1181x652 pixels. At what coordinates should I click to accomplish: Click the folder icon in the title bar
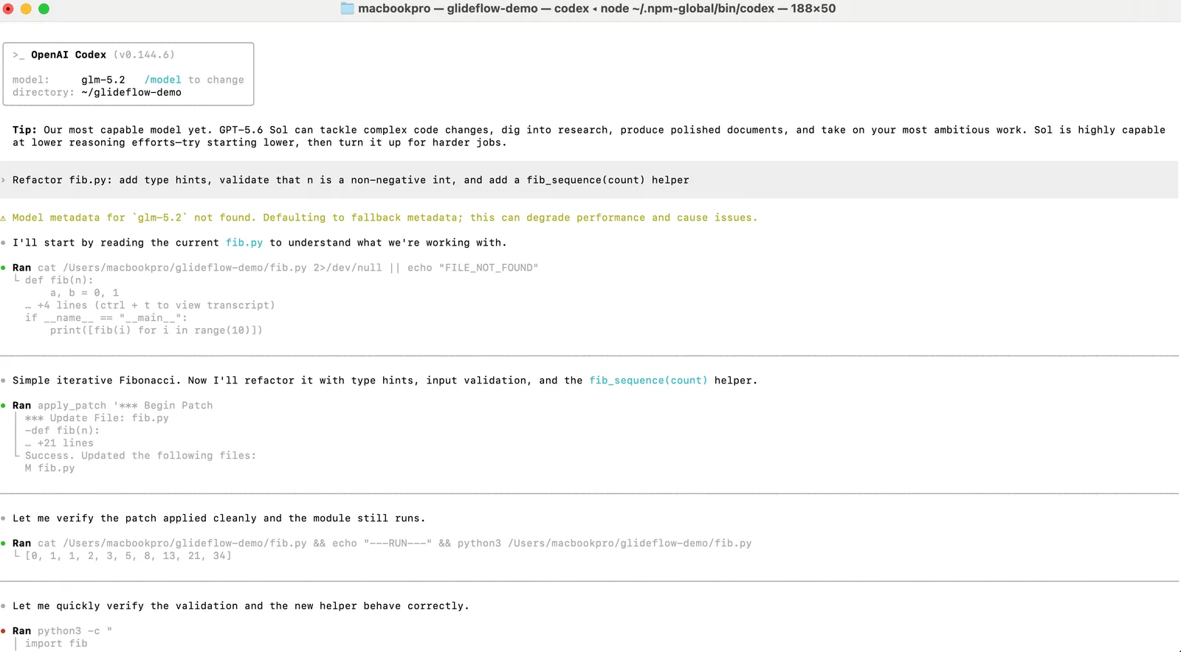(347, 9)
